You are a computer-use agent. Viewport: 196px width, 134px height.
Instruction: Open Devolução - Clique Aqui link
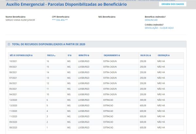tap(159, 28)
